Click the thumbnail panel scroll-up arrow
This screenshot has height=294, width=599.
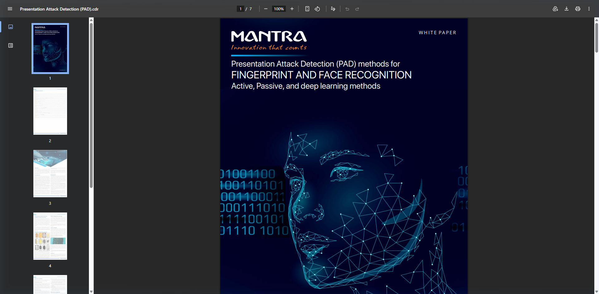click(x=91, y=20)
